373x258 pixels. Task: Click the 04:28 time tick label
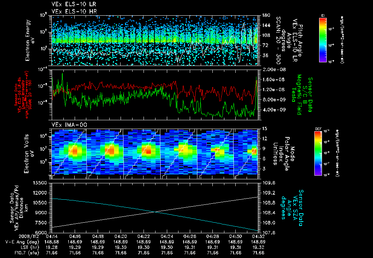(x=213, y=236)
